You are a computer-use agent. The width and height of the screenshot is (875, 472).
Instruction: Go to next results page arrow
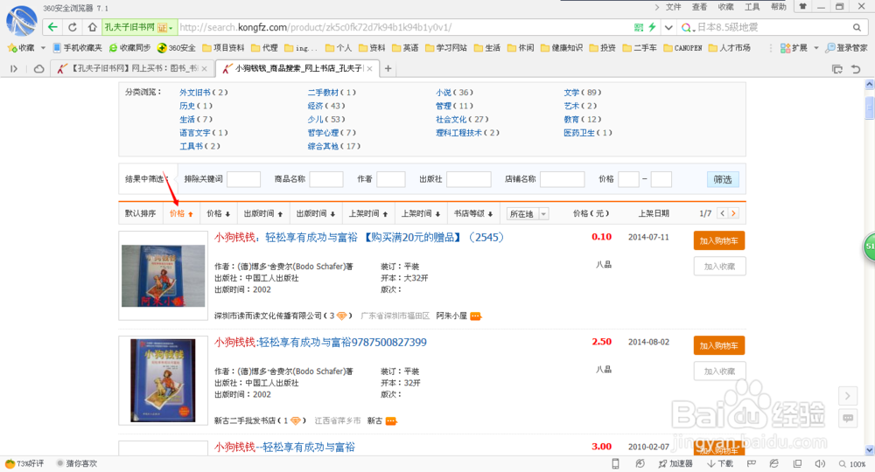733,213
